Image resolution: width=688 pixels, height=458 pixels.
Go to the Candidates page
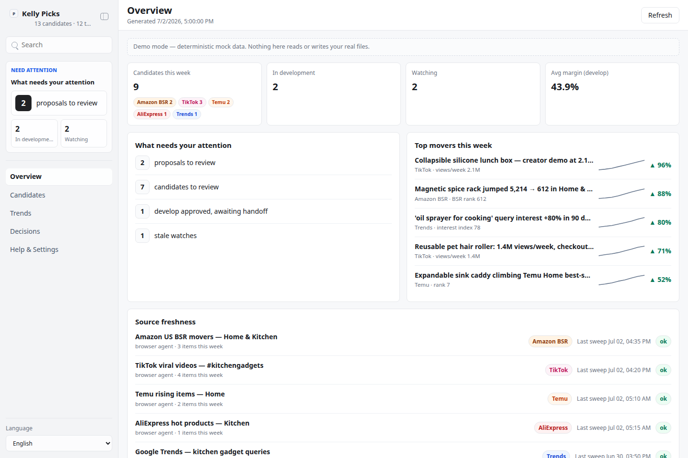coord(59,195)
